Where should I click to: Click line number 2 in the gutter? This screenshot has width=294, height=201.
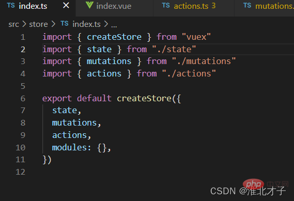tap(23, 50)
